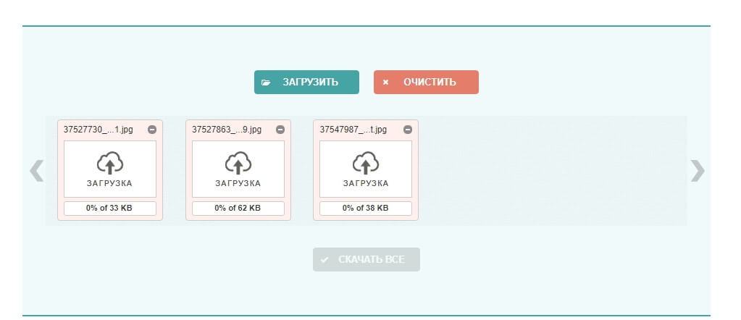Remove the 37527863_...9.jpg file with minus icon

click(x=280, y=130)
